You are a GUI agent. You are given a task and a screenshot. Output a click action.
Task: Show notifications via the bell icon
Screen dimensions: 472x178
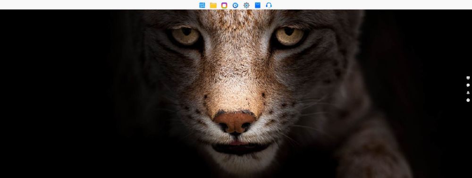click(468, 93)
